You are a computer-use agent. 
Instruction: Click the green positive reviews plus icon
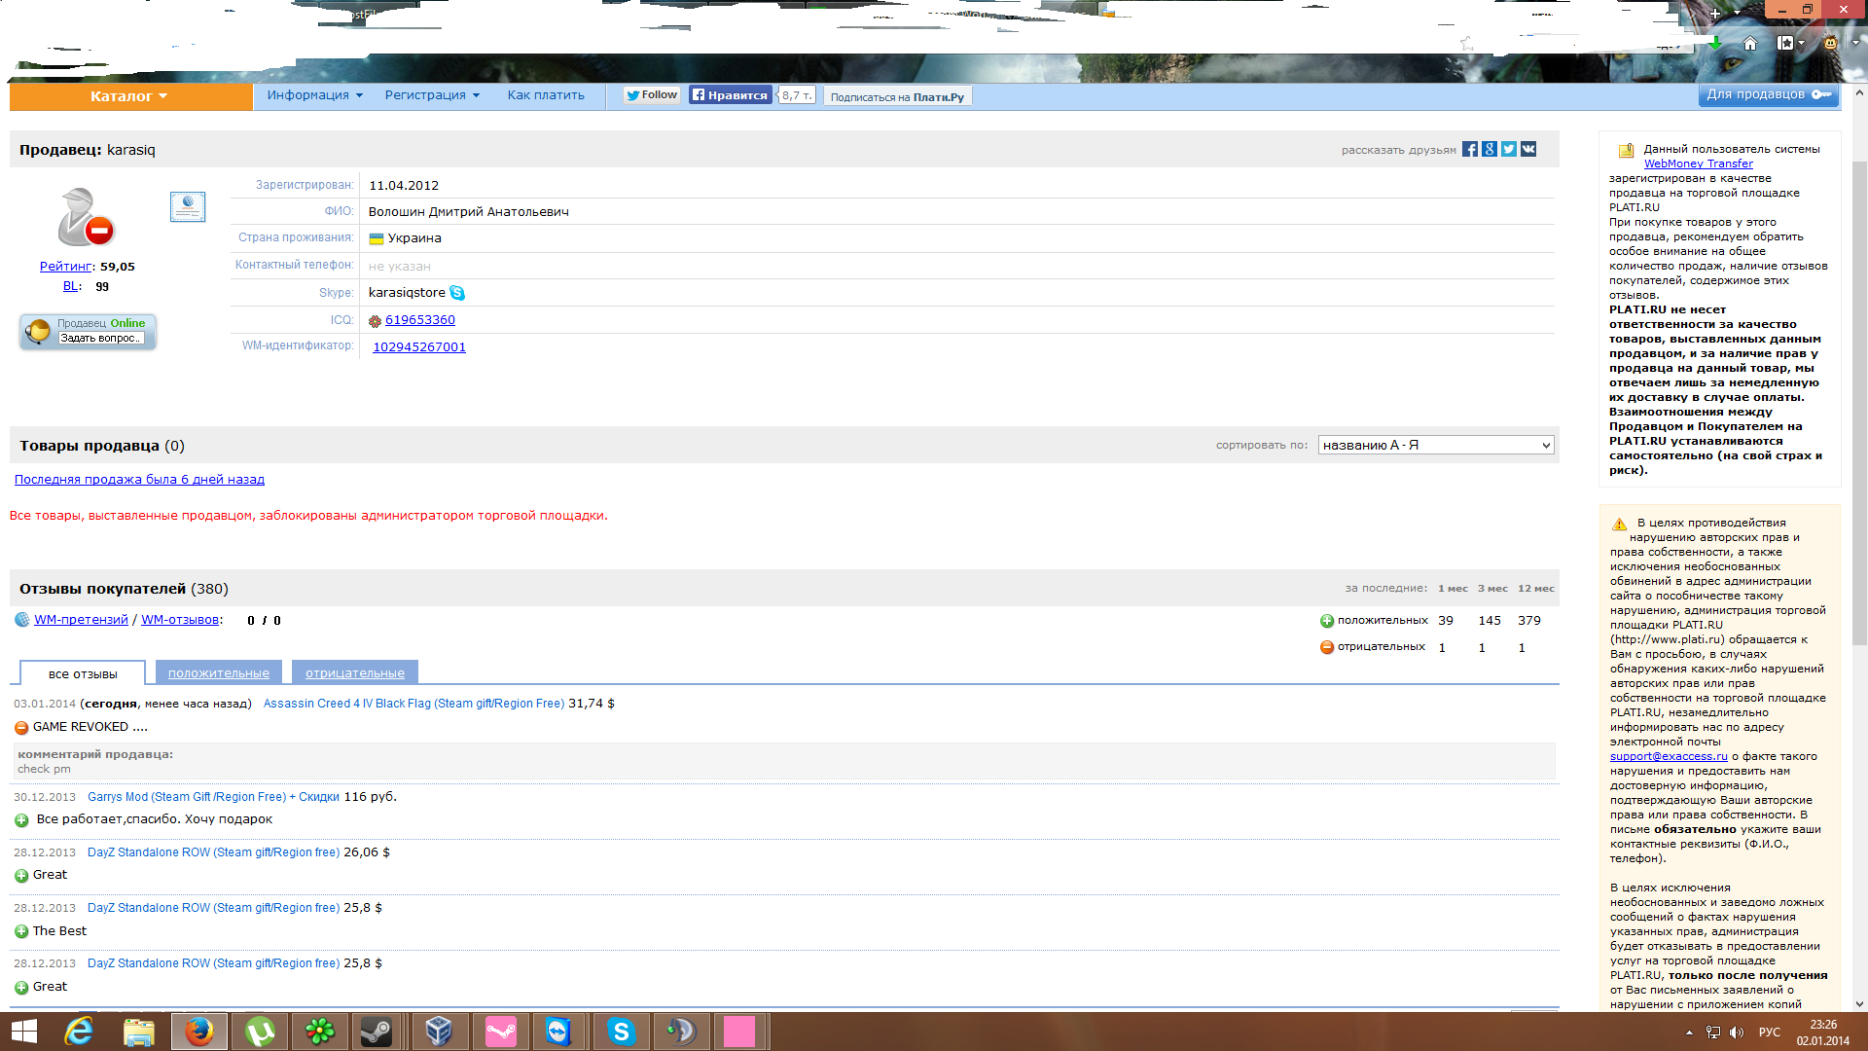[1326, 621]
